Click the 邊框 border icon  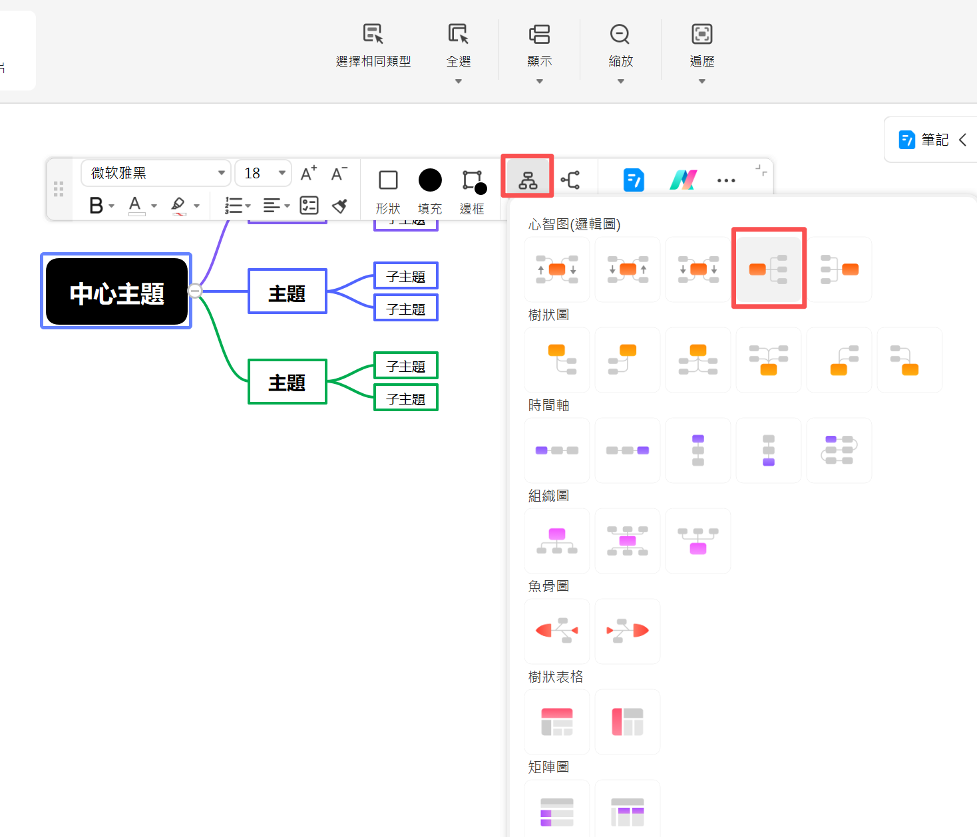tap(473, 181)
